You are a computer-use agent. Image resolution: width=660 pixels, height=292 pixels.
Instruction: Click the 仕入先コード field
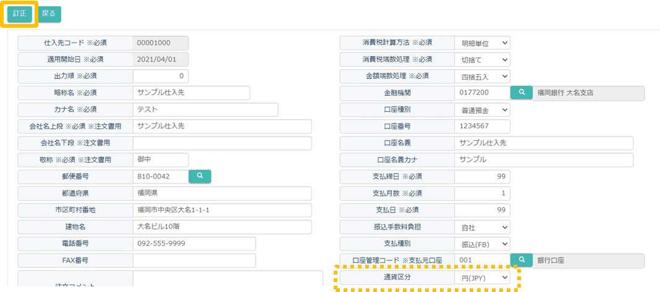[161, 43]
